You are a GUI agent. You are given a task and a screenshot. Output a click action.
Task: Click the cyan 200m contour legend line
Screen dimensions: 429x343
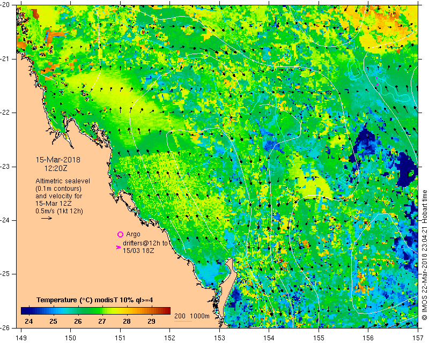pyautogui.click(x=183, y=321)
